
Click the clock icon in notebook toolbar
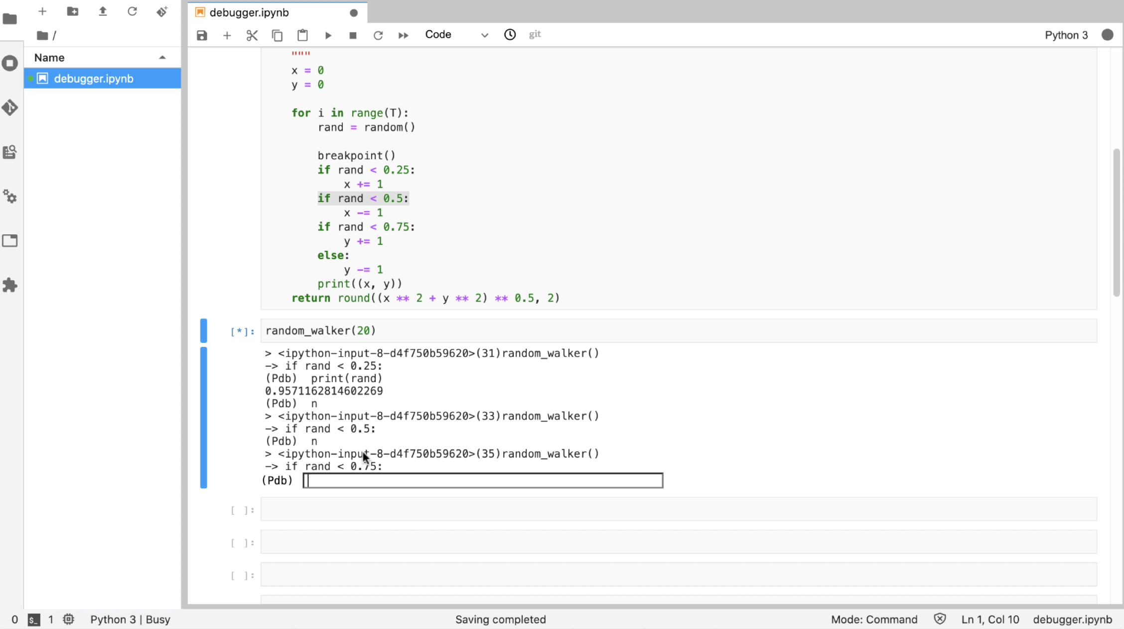(x=510, y=35)
